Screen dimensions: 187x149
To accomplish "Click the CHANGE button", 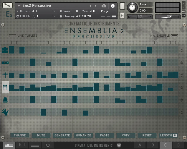I will click(x=20, y=135).
